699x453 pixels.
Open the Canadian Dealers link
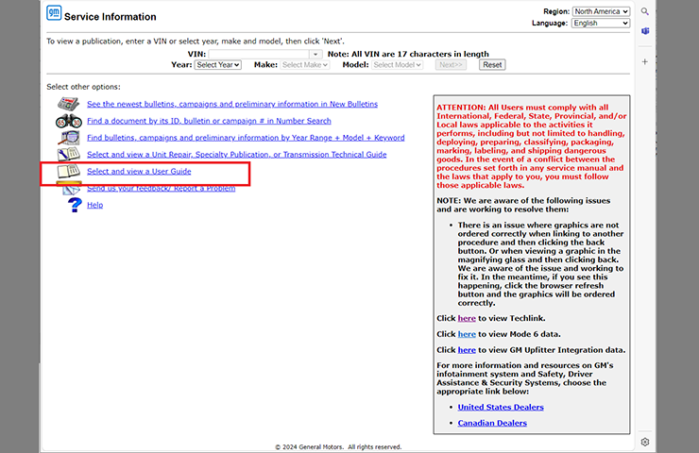[492, 423]
